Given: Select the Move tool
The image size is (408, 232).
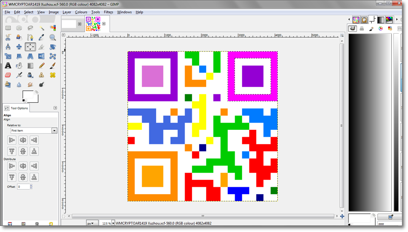Looking at the screenshot, I should pos(19,47).
